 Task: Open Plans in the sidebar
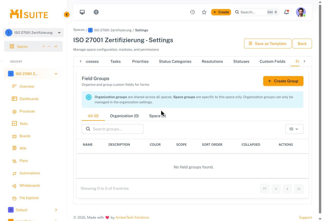24,161
